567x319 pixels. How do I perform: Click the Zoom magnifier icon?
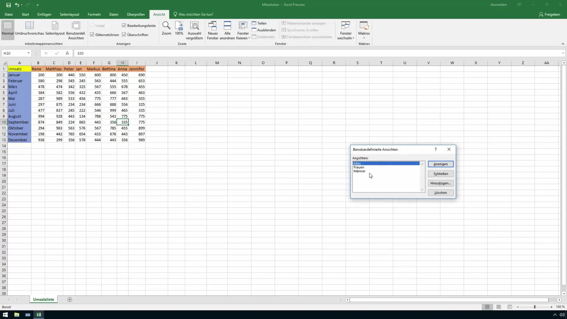tap(166, 28)
